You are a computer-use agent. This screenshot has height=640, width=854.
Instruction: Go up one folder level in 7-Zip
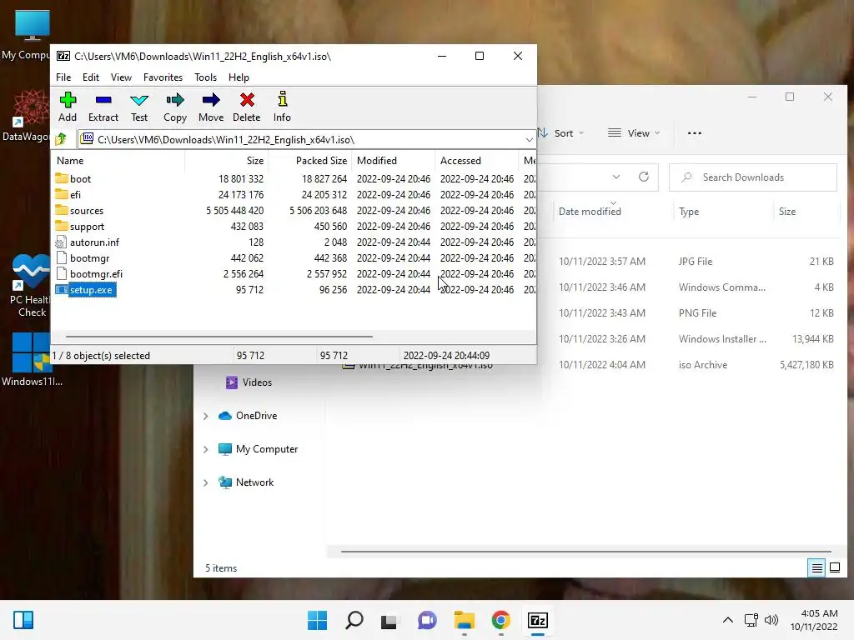tap(61, 139)
